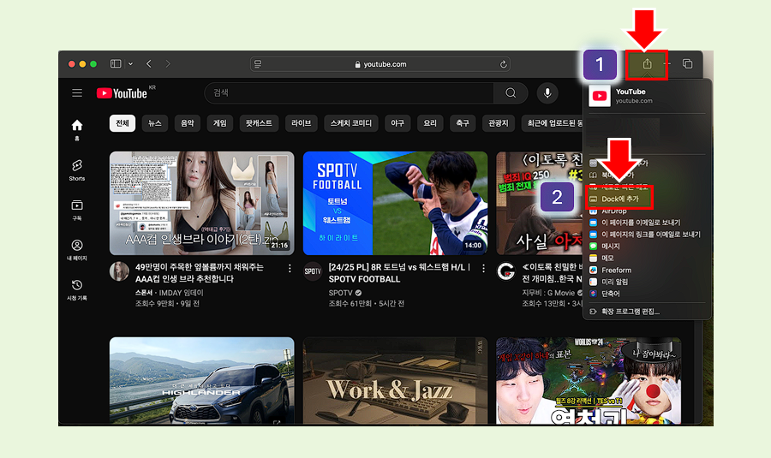Open 구독 subscriptions in the sidebar
The height and width of the screenshot is (458, 771).
click(77, 210)
